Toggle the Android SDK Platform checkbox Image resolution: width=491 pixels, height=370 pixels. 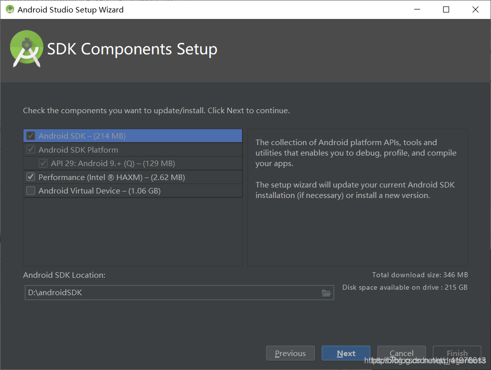[x=31, y=150]
